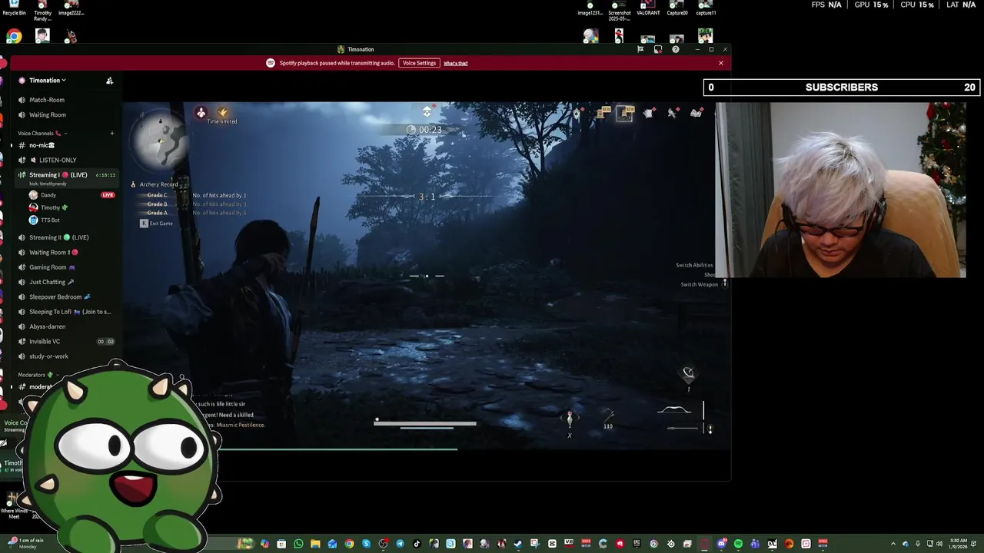Open File Explorer from the taskbar
The image size is (984, 553).
click(315, 544)
